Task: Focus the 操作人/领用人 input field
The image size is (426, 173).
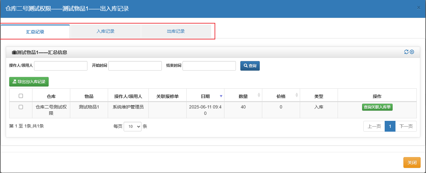Action: (x=61, y=66)
